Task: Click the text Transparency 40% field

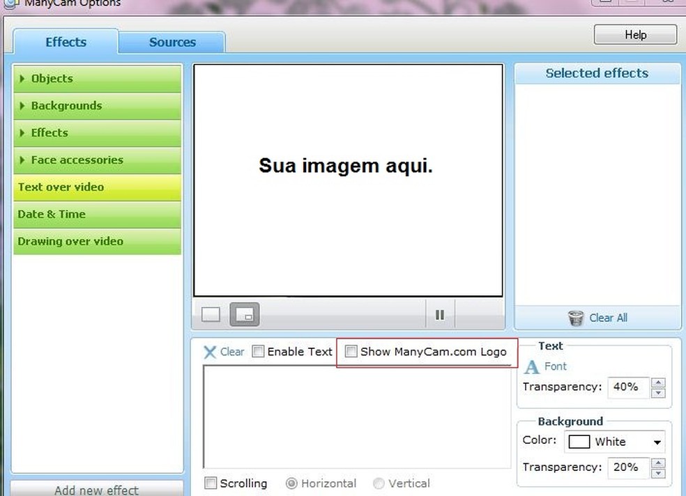Action: (x=628, y=387)
